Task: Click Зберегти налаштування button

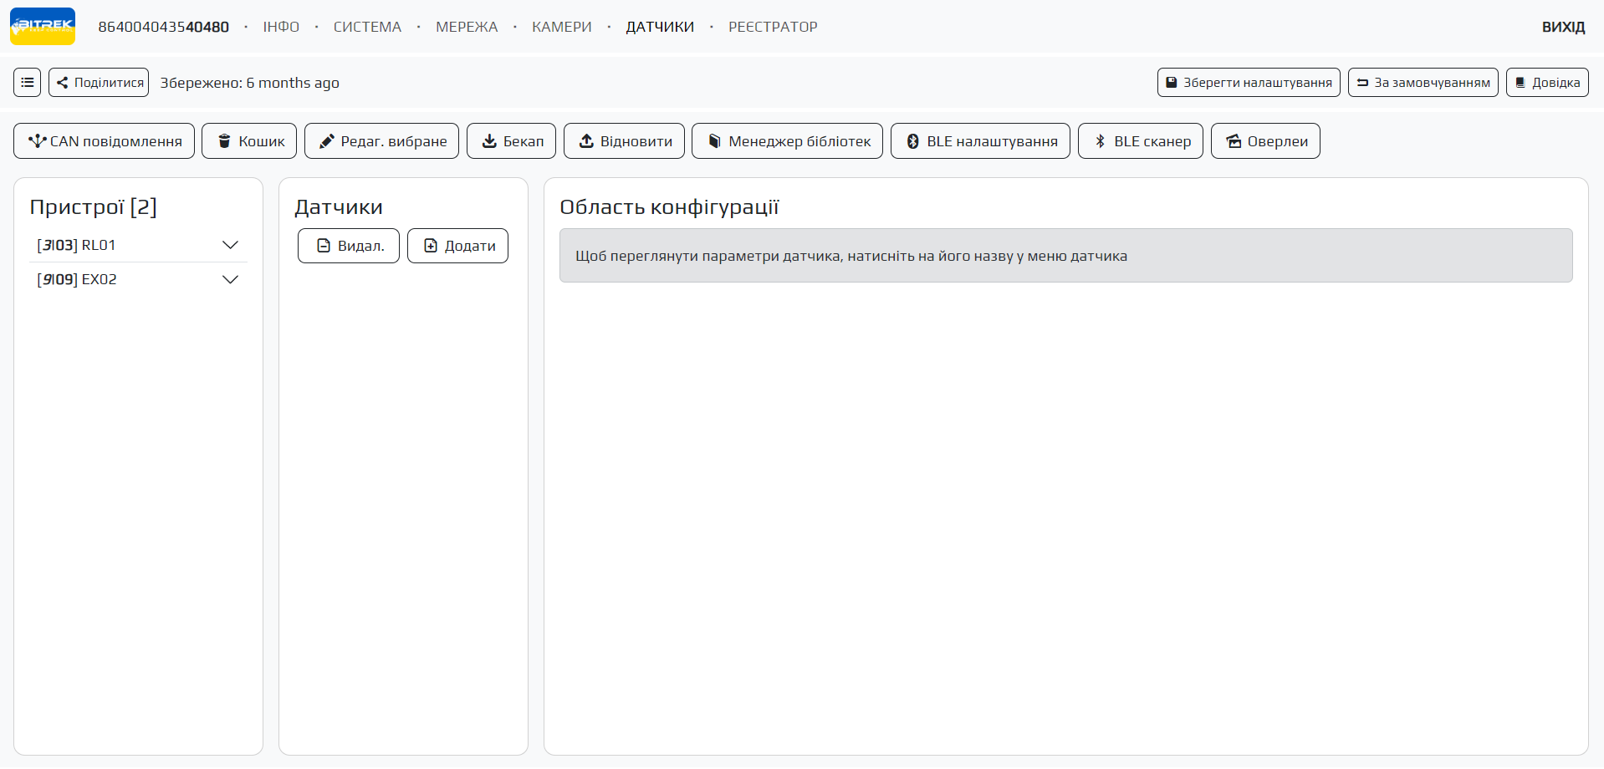Action: coord(1249,83)
